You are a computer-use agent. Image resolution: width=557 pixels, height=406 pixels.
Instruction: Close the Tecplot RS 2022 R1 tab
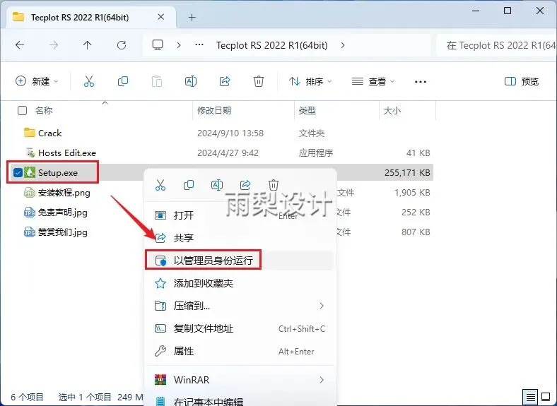(x=161, y=17)
